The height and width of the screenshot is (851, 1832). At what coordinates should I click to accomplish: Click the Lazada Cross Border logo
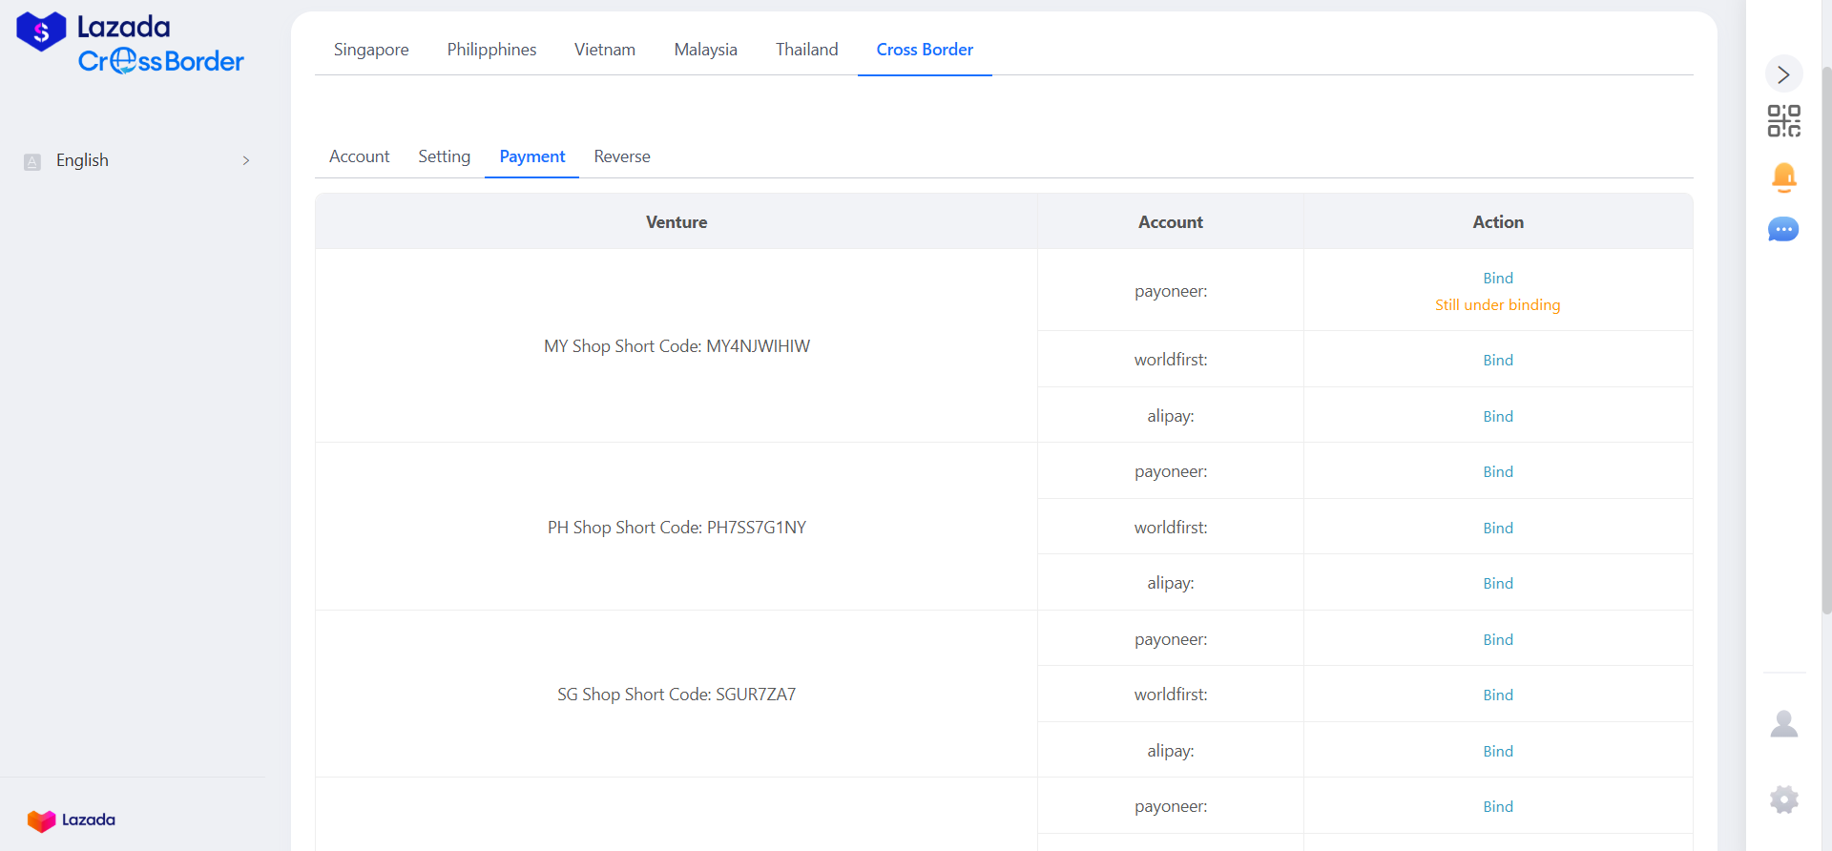[x=131, y=44]
